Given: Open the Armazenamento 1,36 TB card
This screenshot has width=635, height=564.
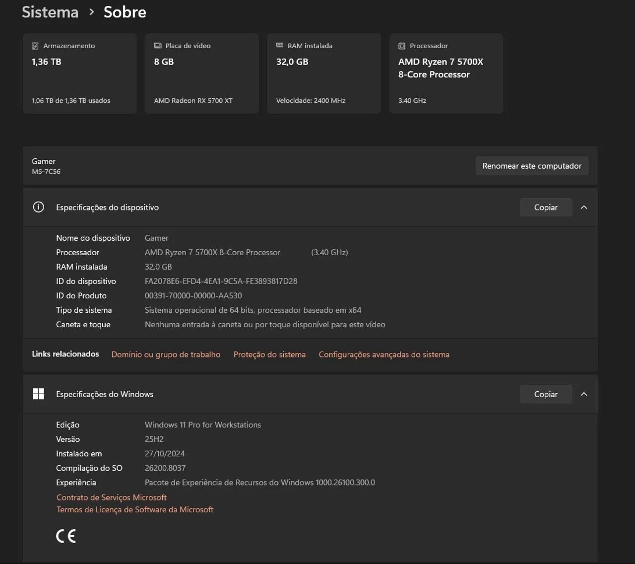Looking at the screenshot, I should click(x=79, y=73).
